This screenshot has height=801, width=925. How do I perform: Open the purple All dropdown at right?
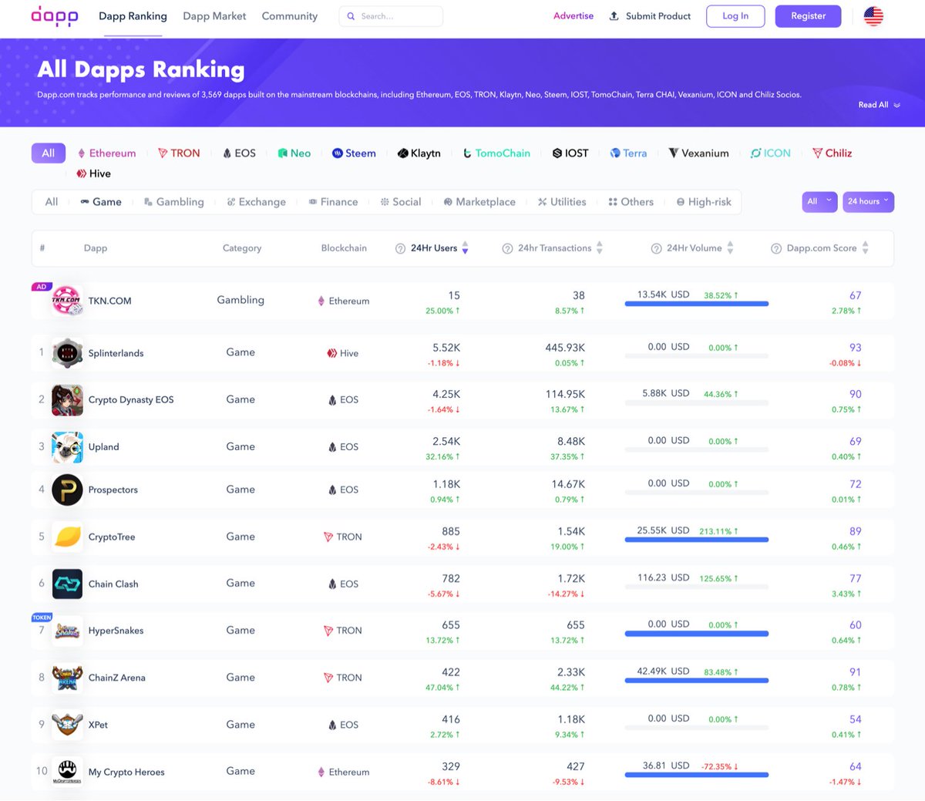coord(819,201)
